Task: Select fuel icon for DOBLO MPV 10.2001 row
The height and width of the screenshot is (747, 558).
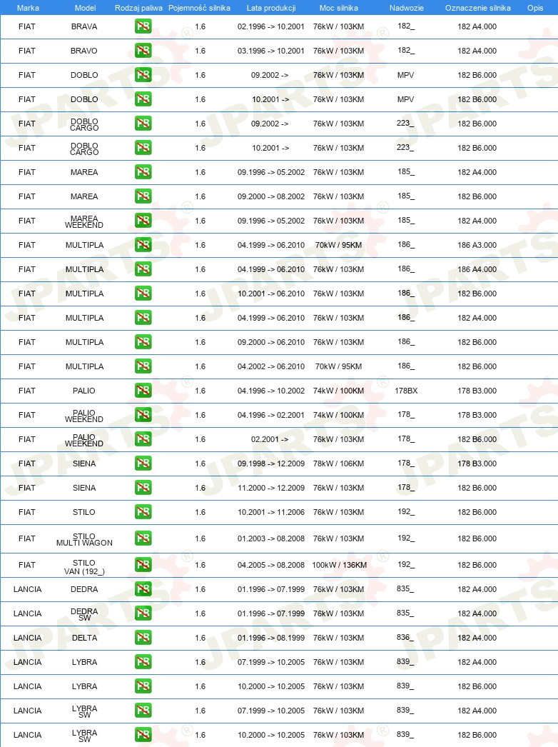Action: pyautogui.click(x=143, y=99)
